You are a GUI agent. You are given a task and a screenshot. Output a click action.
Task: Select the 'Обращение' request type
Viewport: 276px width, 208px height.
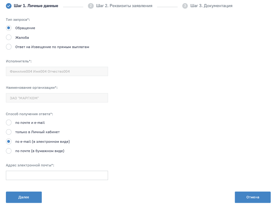(9, 28)
